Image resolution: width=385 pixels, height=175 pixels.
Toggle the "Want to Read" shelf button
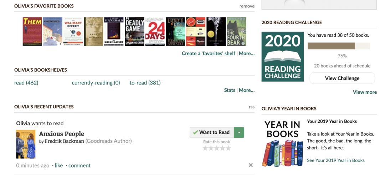click(212, 132)
